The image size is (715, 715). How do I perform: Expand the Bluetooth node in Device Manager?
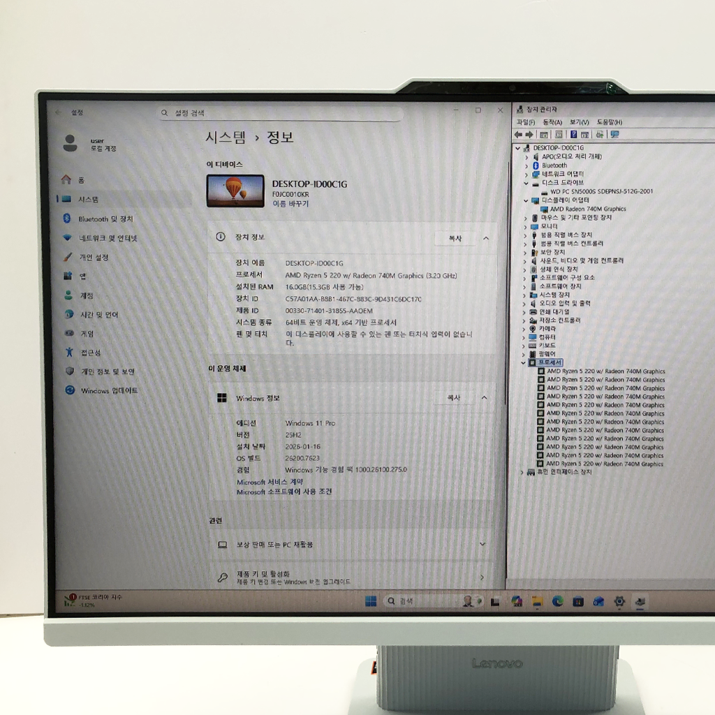coord(526,166)
